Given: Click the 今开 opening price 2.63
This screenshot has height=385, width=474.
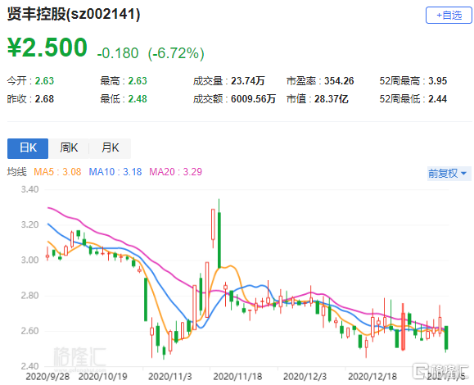Looking at the screenshot, I should pyautogui.click(x=44, y=81).
